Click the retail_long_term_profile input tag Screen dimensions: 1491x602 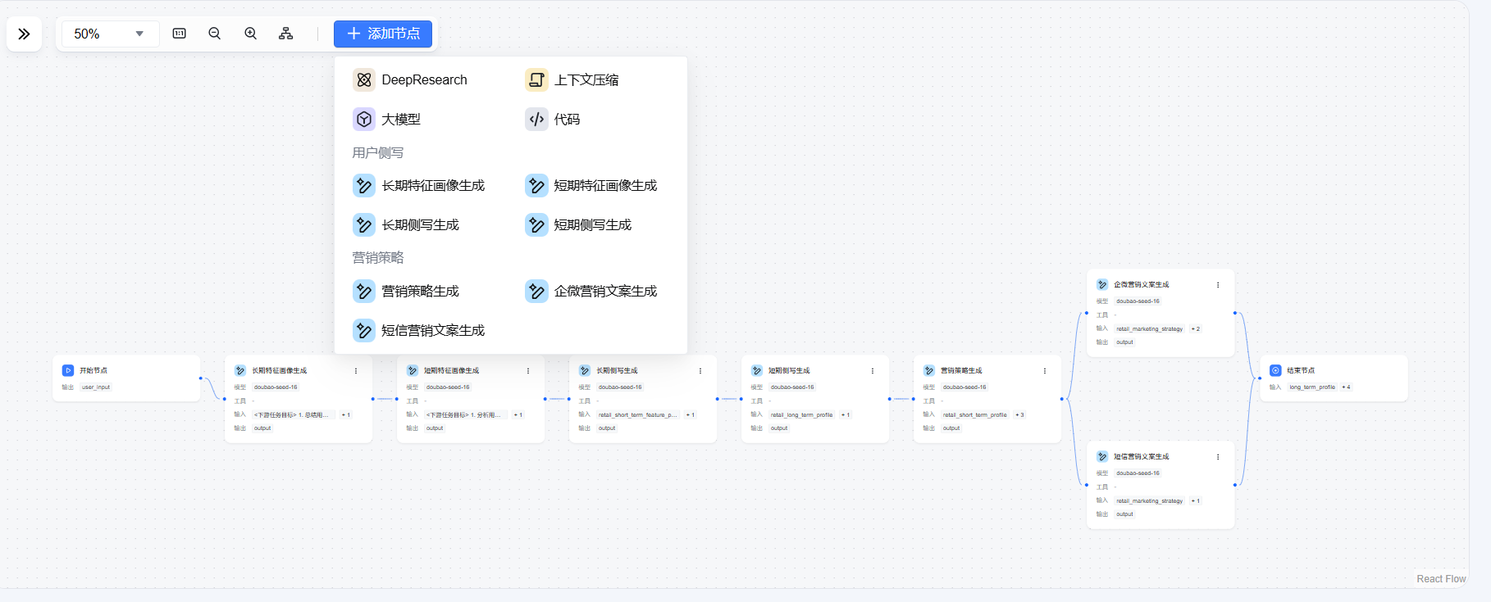click(x=801, y=415)
